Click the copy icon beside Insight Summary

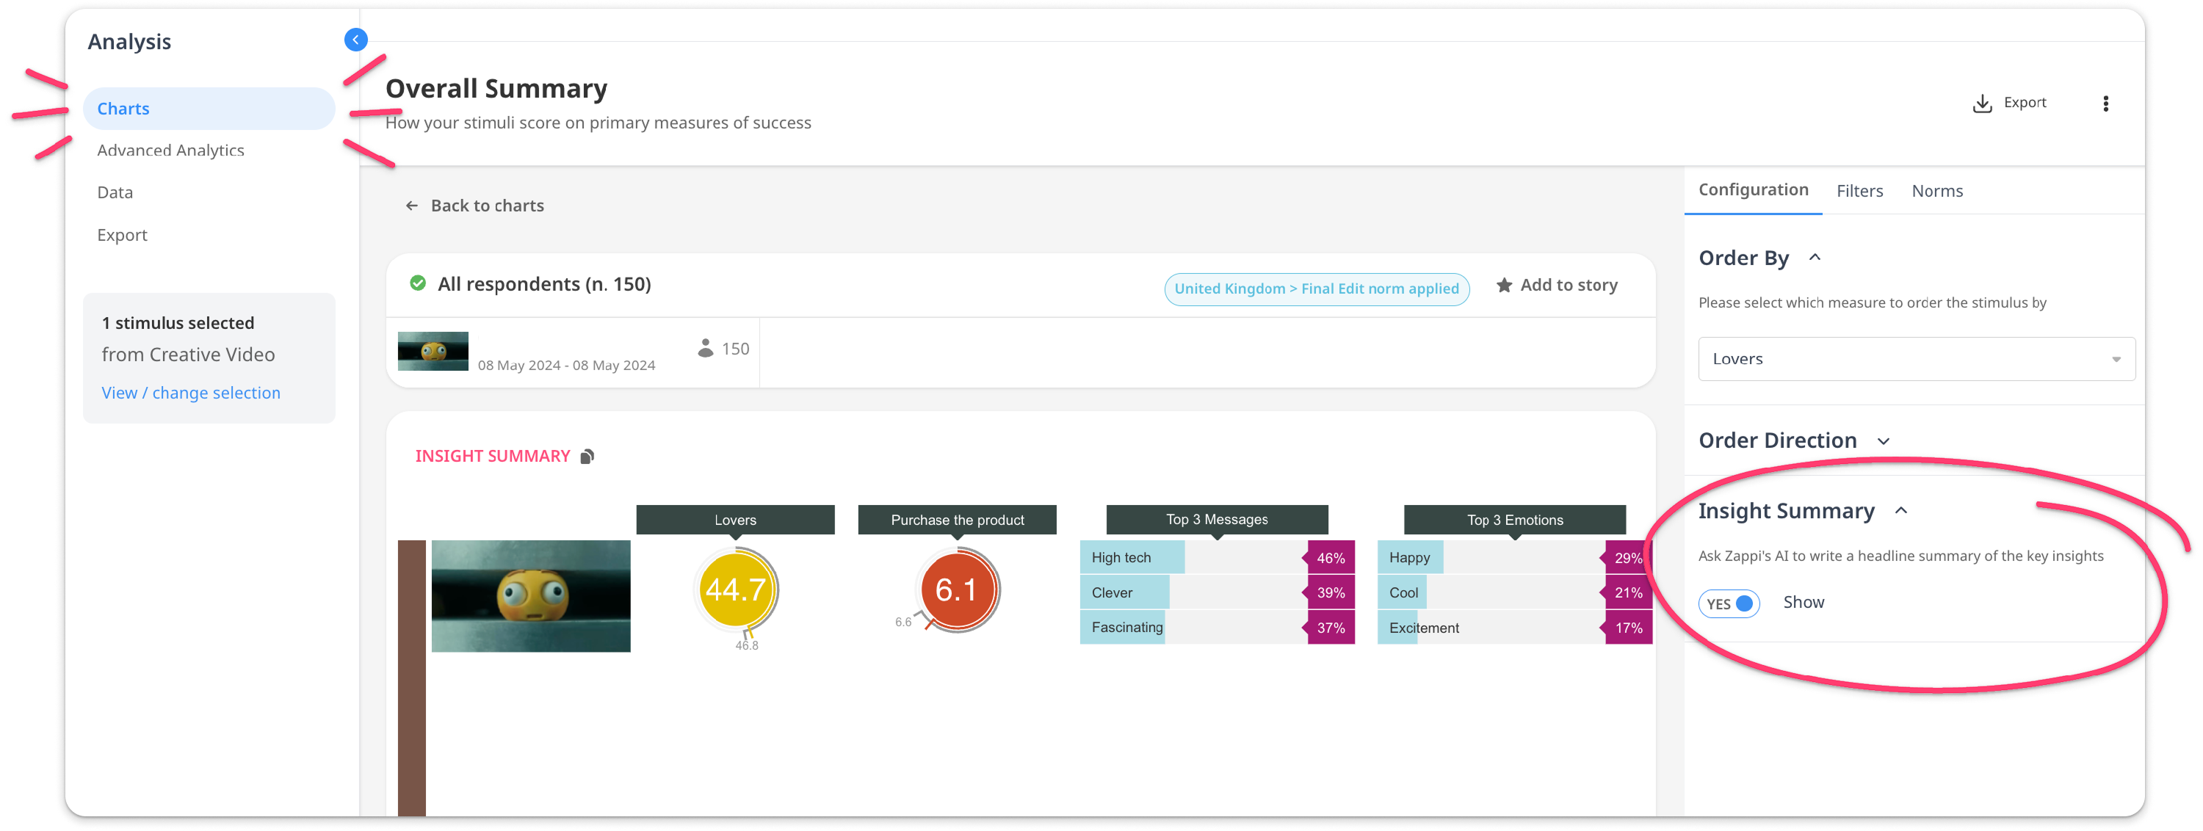tap(587, 457)
